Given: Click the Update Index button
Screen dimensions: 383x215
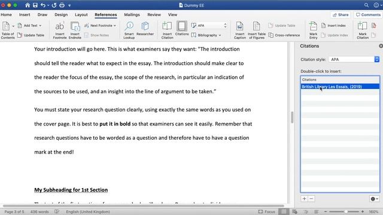Looking at the screenshot, I should (334, 35).
